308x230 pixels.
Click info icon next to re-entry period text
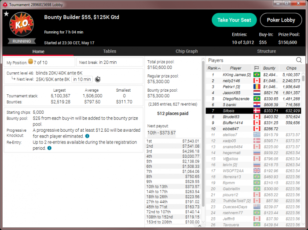[49, 148]
